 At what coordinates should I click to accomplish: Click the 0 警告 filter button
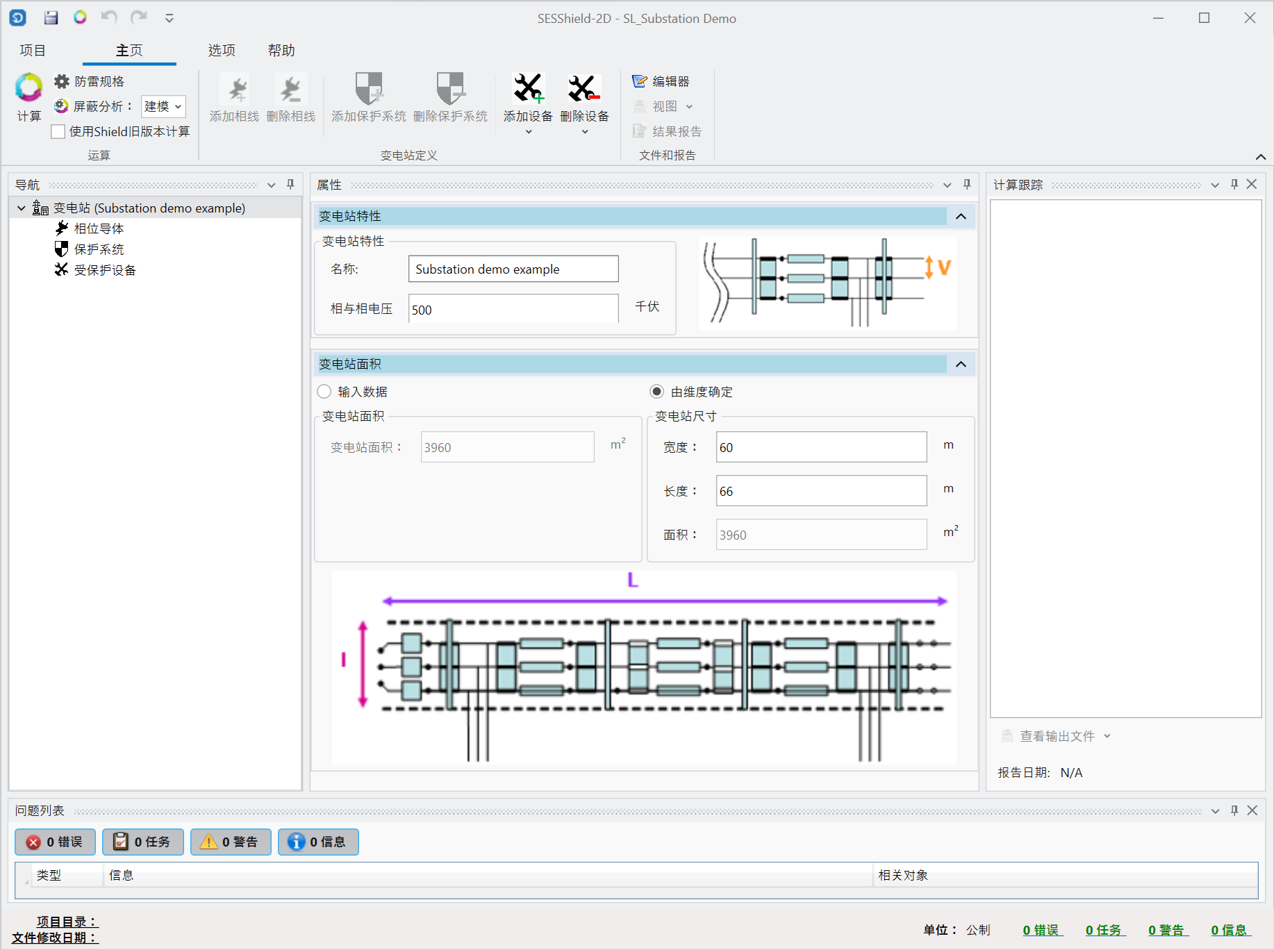pos(231,842)
